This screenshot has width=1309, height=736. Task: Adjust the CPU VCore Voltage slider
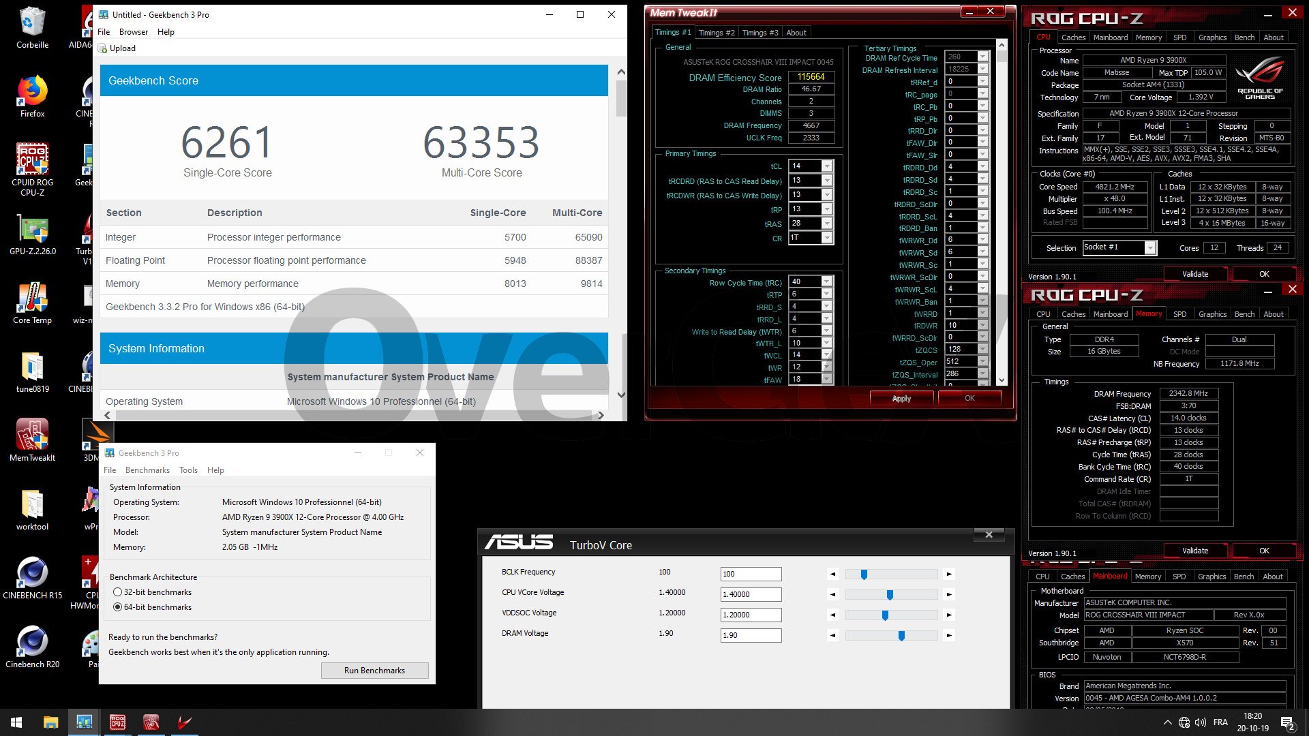[x=890, y=595]
